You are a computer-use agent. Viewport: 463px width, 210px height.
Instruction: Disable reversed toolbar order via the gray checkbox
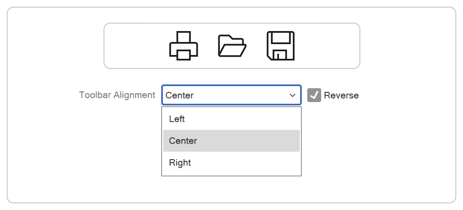314,95
